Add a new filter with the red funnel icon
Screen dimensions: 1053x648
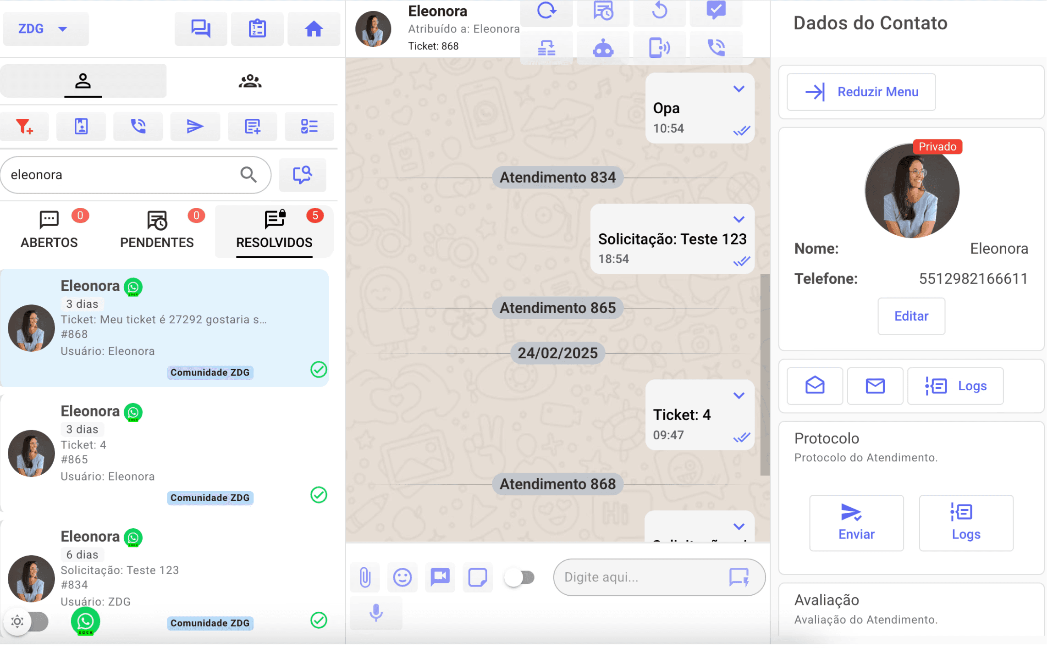tap(24, 126)
